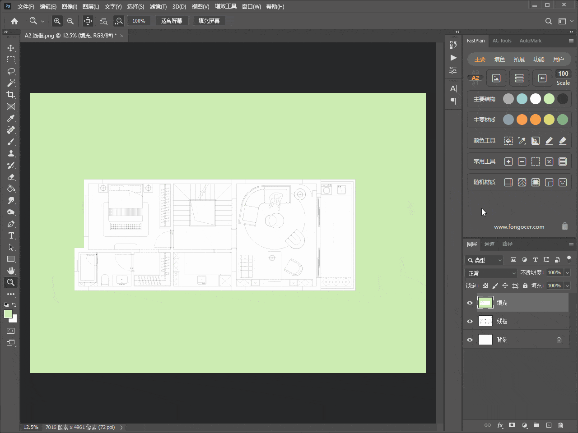Viewport: 578px width, 433px height.
Task: Select the Lasso tool
Action: click(11, 71)
